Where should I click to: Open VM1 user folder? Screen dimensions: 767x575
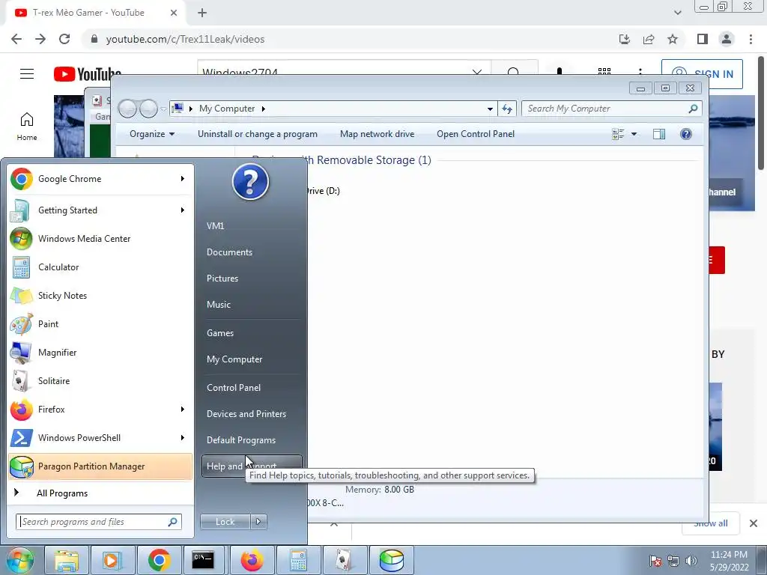click(252, 226)
